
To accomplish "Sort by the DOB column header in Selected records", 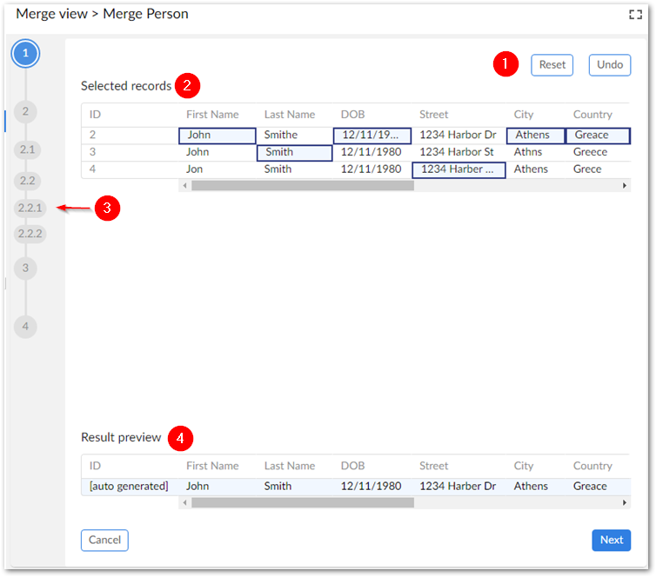I will [x=353, y=115].
